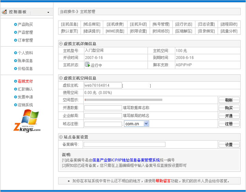246x192 pixels.
Task: Click the 设置 button for 备案编号
Action: point(229,145)
